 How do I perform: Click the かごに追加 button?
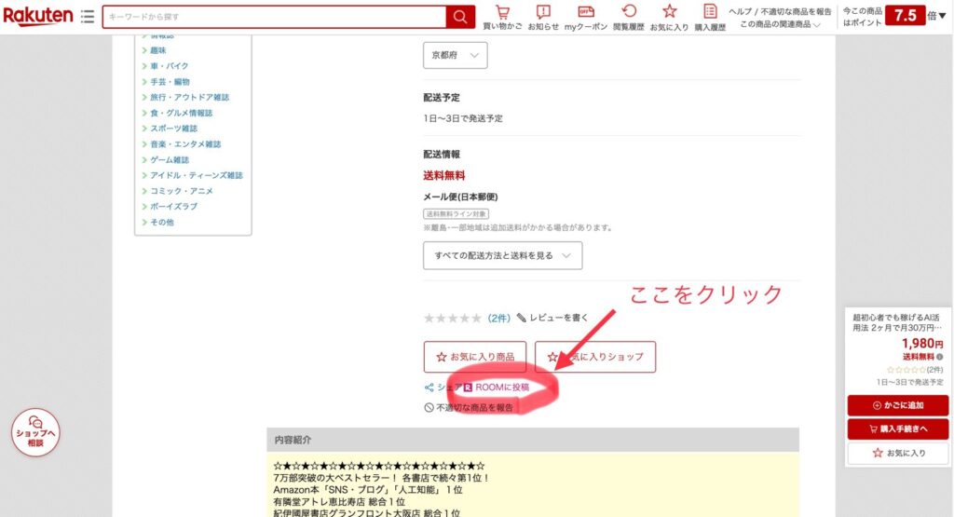897,405
